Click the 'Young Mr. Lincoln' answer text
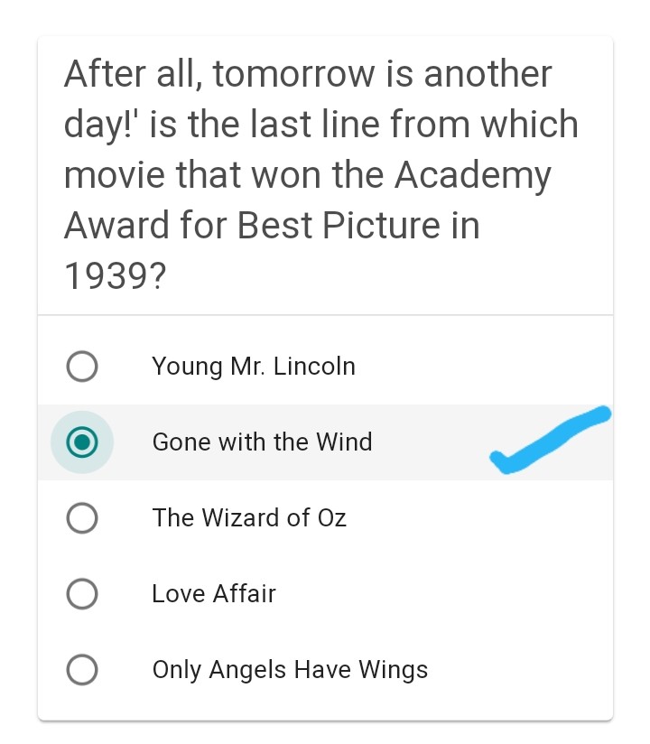The width and height of the screenshot is (650, 744). (254, 367)
